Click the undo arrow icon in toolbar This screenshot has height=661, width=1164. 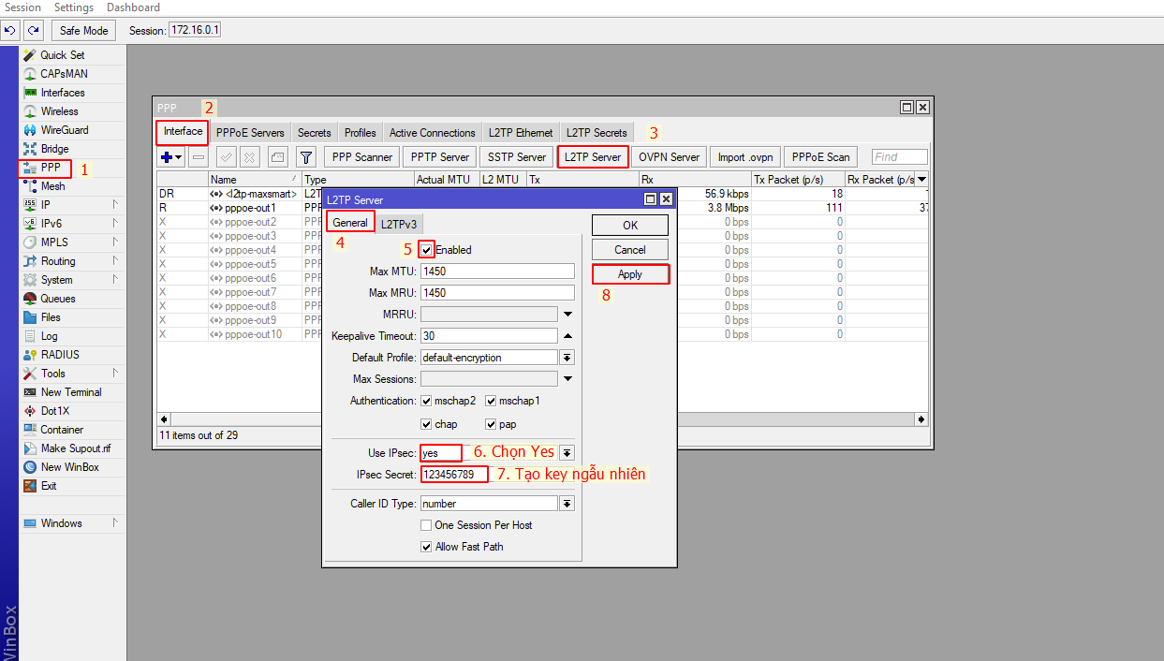11,31
